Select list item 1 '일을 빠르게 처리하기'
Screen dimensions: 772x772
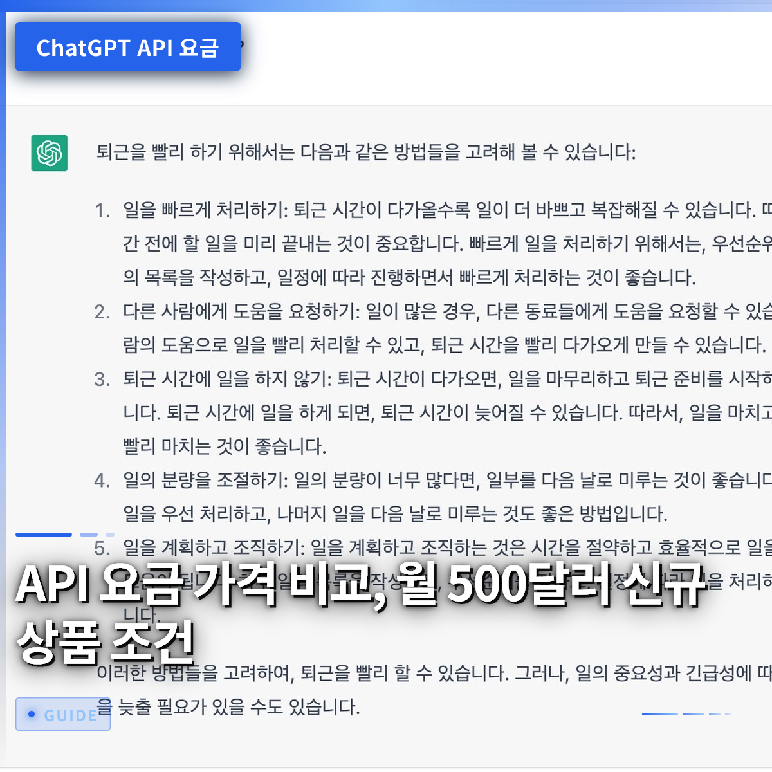click(205, 210)
